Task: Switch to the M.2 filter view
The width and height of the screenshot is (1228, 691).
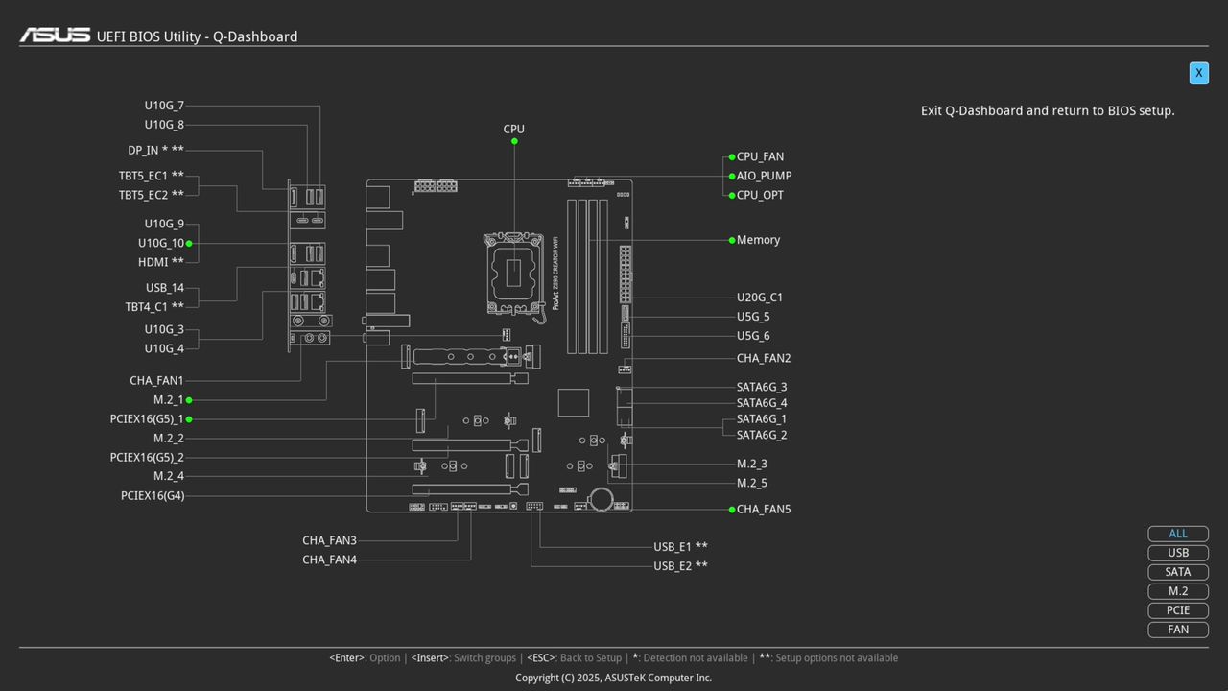Action: [1177, 590]
